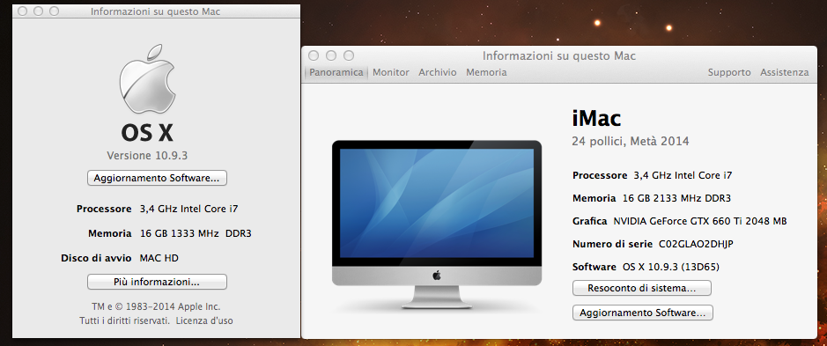Open Aggiornamento Software in the small OS X window
827x346 pixels.
coord(157,178)
